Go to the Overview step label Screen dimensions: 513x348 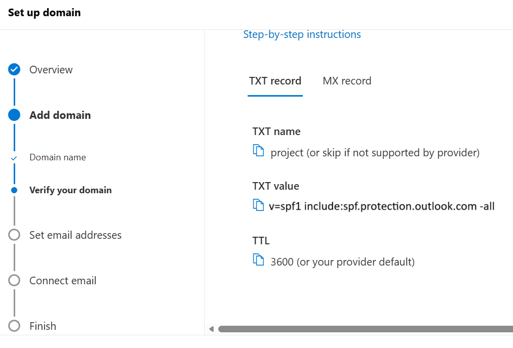(51, 70)
